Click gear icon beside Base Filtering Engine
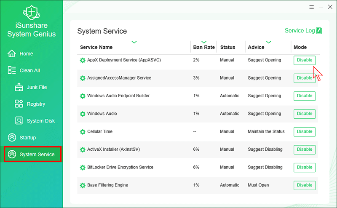 (x=83, y=185)
